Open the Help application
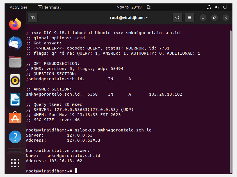The width and height of the screenshot is (237, 177). click(x=15, y=137)
